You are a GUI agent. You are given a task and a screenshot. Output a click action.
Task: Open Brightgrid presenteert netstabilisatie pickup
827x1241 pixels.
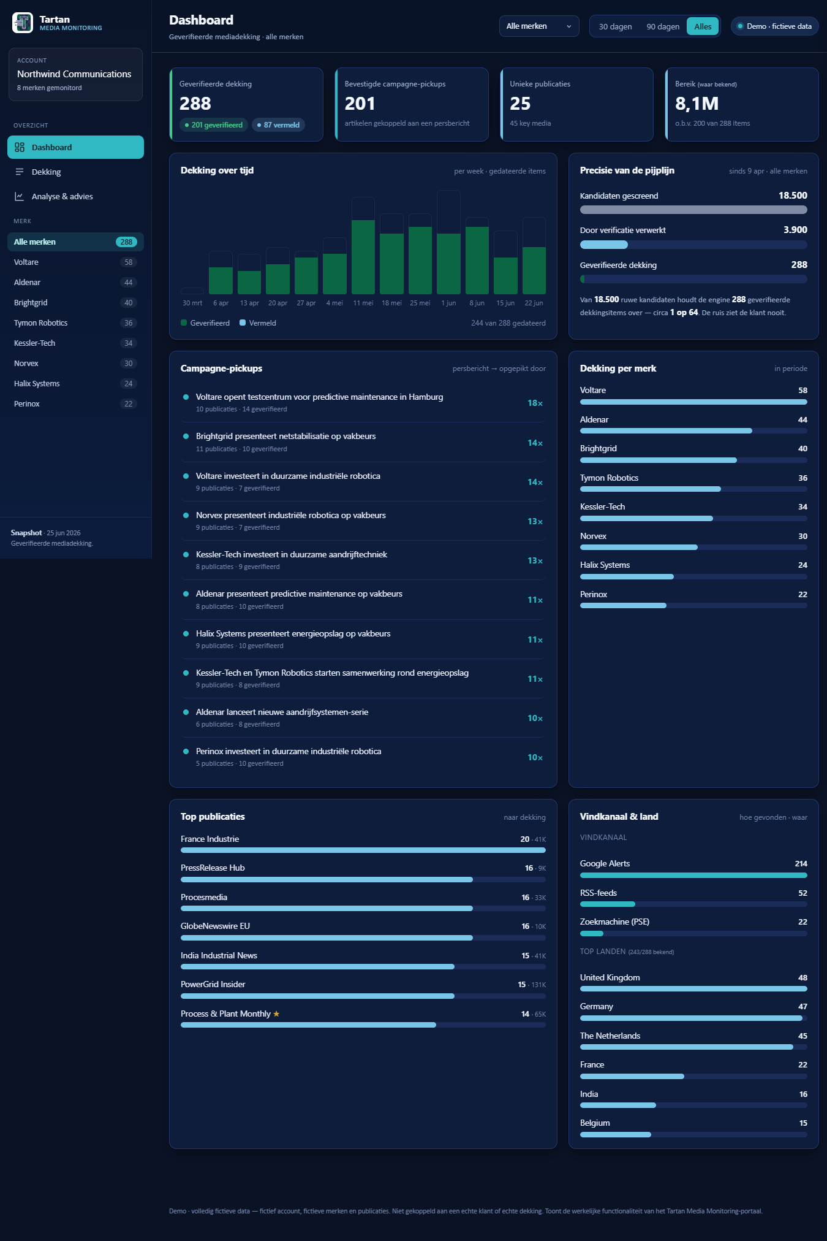[363, 442]
